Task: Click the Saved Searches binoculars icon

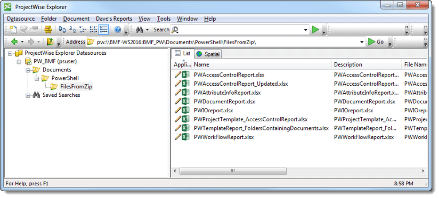Action: click(x=36, y=95)
